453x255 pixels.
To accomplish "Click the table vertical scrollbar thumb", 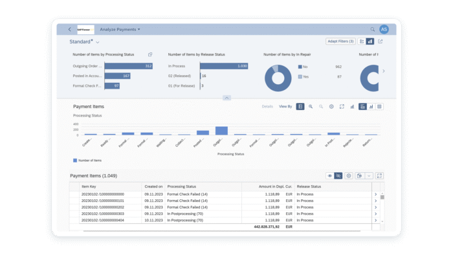I will (382, 197).
